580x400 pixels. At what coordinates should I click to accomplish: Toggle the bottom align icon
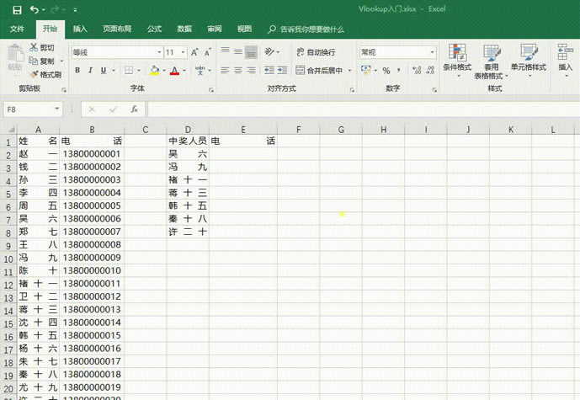(x=252, y=52)
